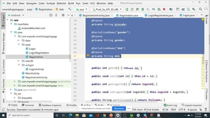Collapse the manifests folder

(11, 24)
